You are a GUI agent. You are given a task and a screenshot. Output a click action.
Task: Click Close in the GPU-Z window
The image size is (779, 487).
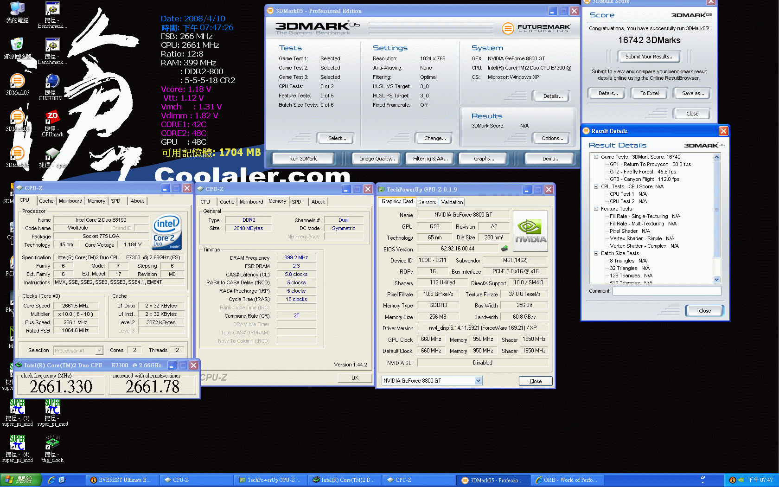(x=536, y=381)
